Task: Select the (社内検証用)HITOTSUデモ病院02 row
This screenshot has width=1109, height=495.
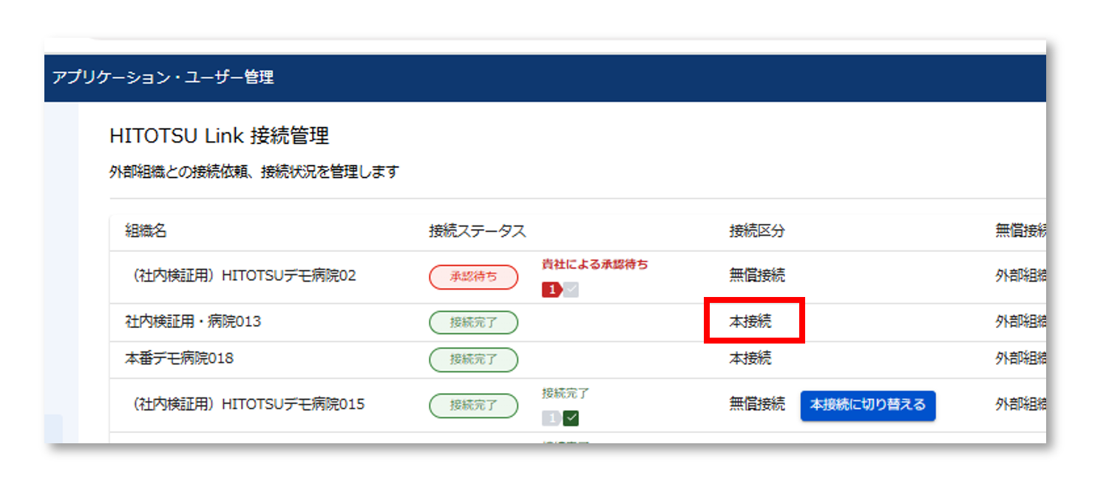Action: [241, 276]
